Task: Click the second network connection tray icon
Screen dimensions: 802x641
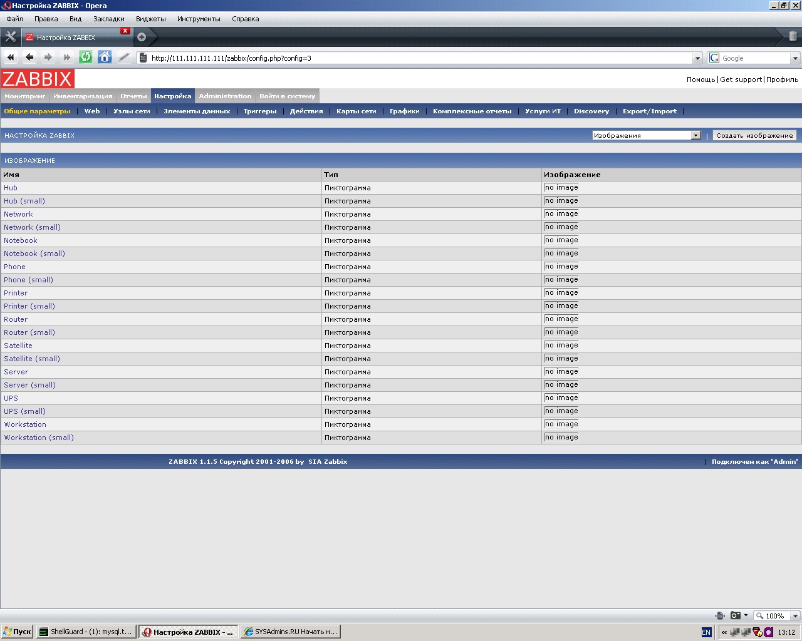Action: (x=746, y=632)
